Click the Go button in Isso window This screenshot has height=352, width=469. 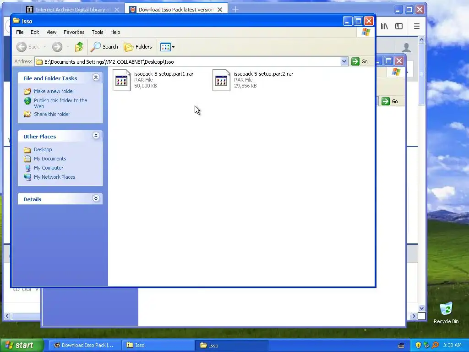pyautogui.click(x=360, y=61)
